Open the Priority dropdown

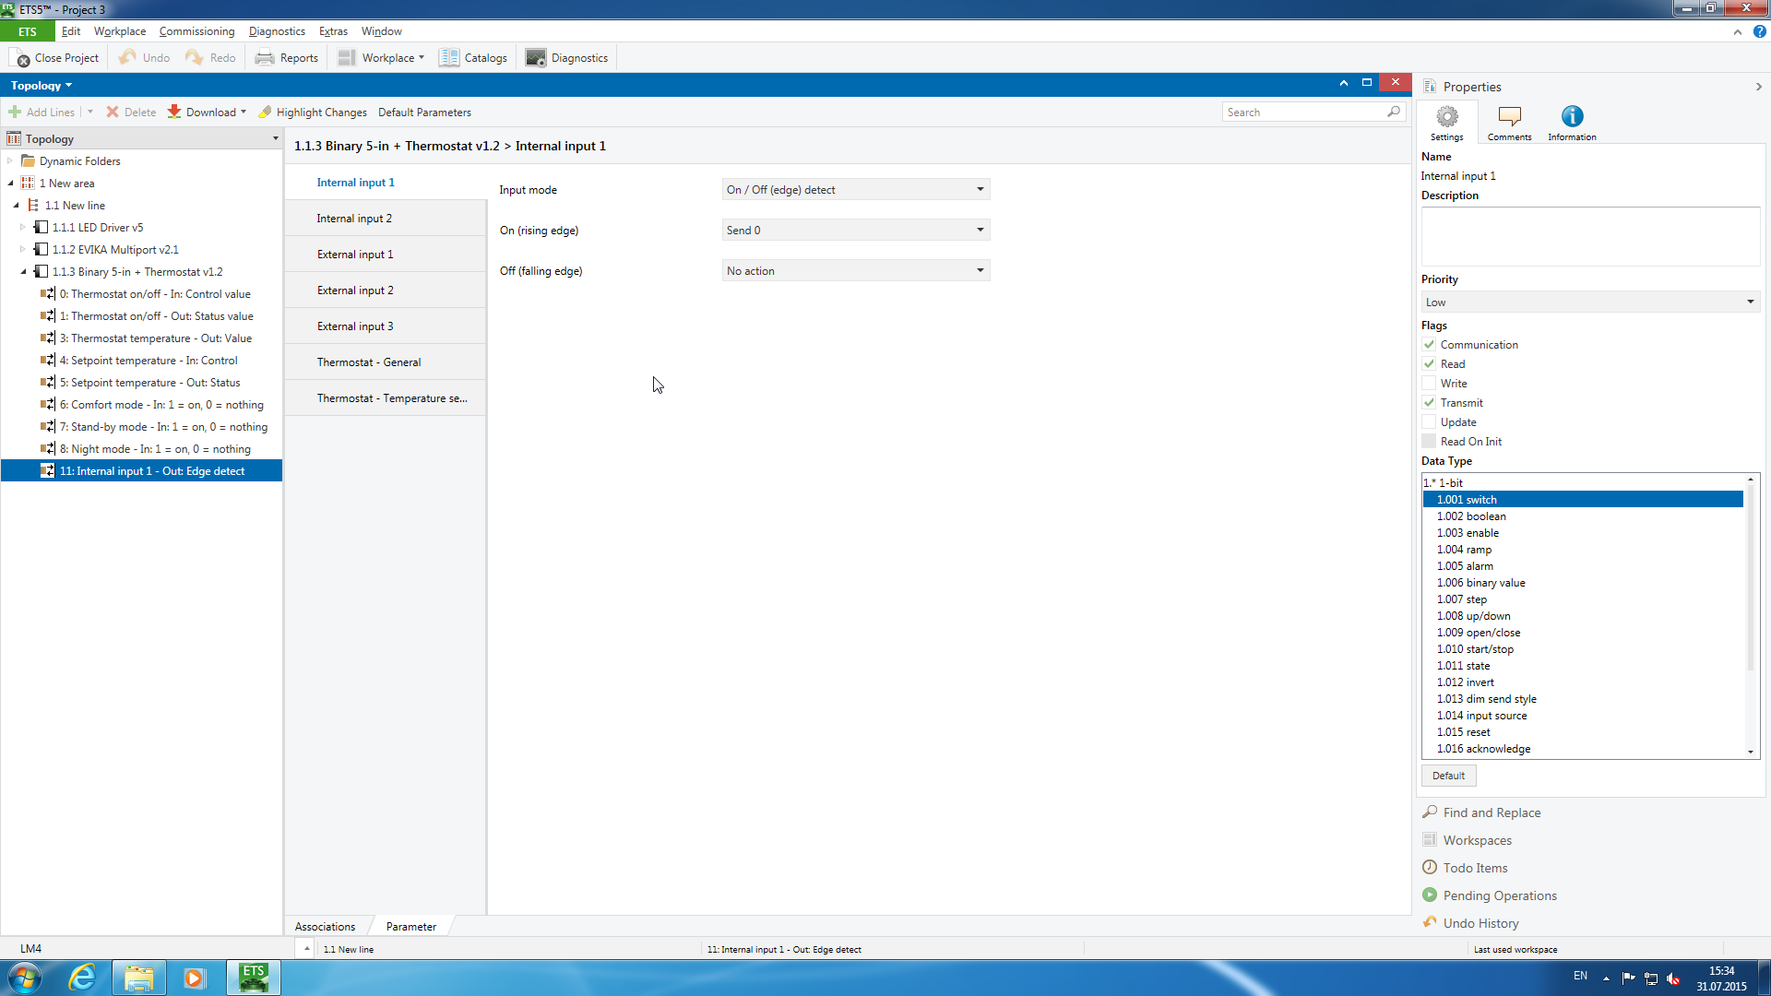[x=1589, y=302]
